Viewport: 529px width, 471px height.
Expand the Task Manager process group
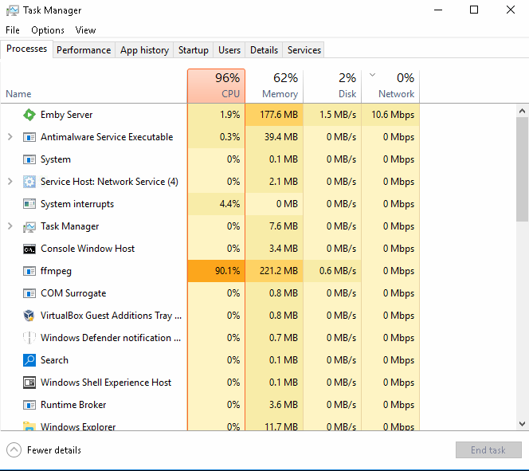(x=10, y=226)
